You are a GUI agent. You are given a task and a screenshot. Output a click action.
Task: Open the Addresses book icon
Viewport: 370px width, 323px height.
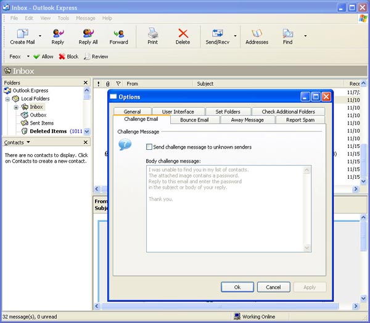pos(257,33)
